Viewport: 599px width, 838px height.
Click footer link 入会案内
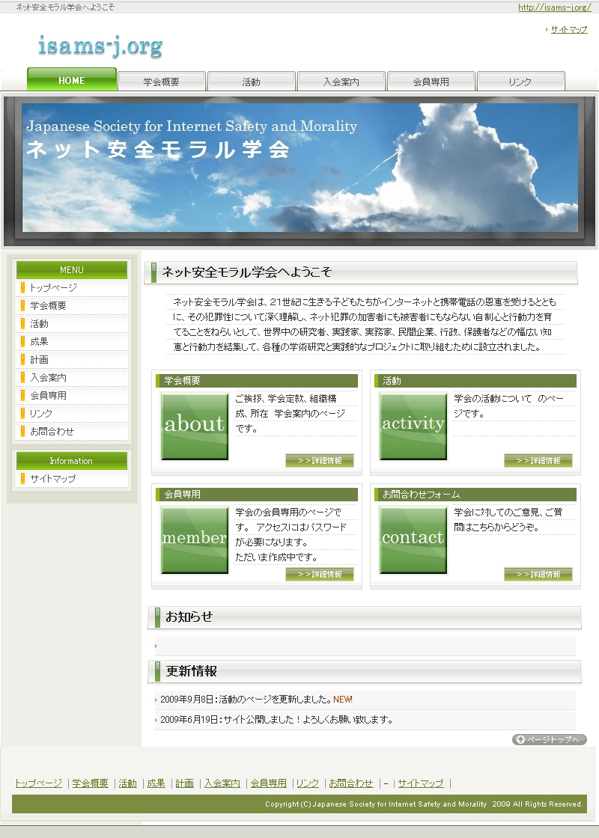point(222,783)
